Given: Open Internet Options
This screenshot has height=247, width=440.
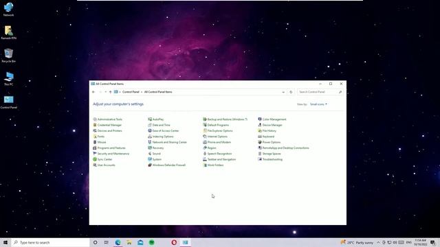Looking at the screenshot, I should (x=215, y=137).
